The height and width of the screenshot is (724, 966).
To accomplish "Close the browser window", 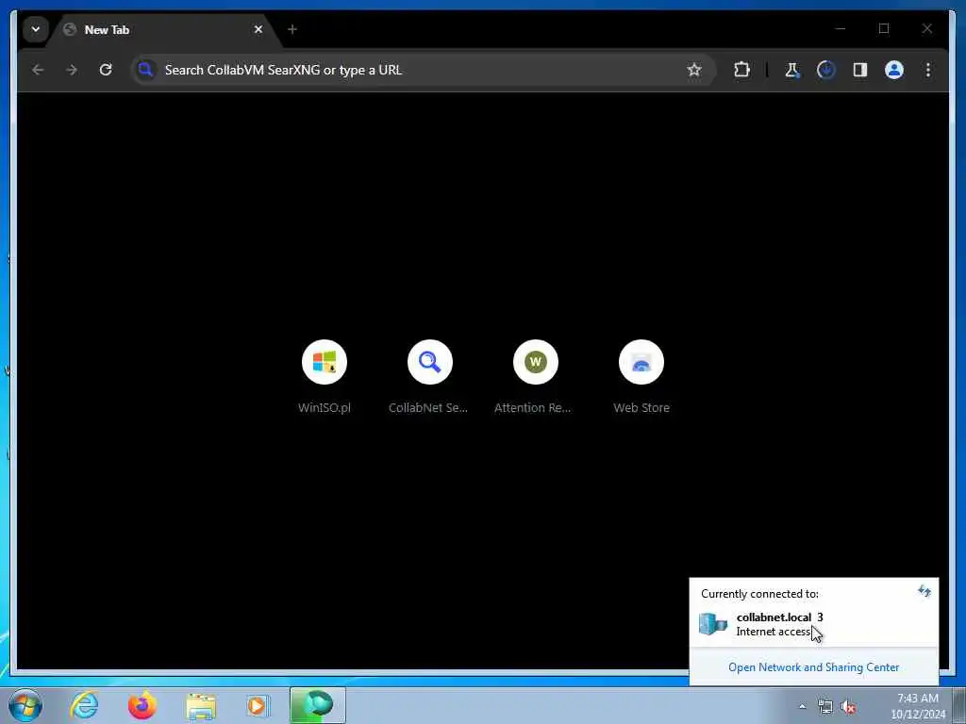I will pos(927,29).
